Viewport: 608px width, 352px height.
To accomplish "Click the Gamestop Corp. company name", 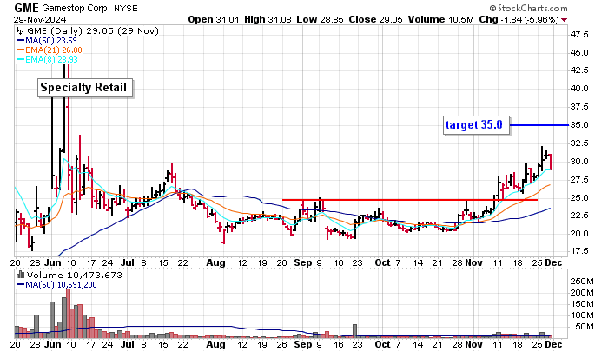I will pyautogui.click(x=76, y=8).
